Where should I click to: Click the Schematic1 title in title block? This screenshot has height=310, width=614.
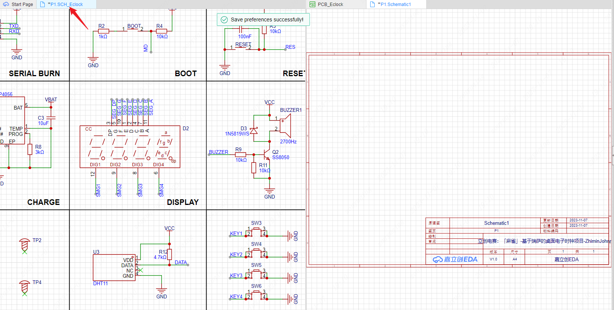coord(497,223)
